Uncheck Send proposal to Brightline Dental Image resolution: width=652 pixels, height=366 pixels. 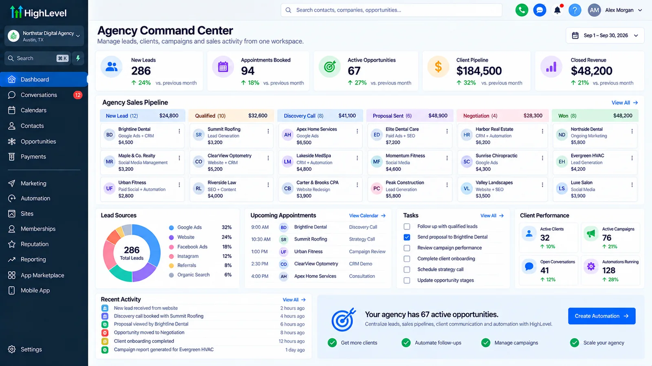[x=407, y=237]
